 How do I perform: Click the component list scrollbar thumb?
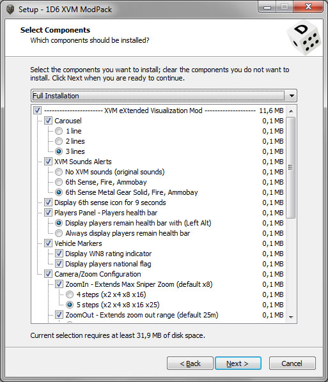291,167
